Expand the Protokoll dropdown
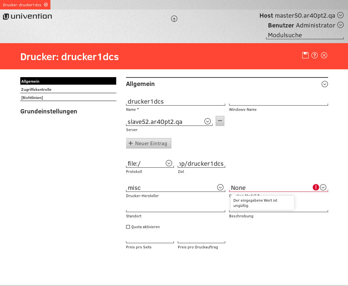Viewport: 348px width, 286px height. 169,163
